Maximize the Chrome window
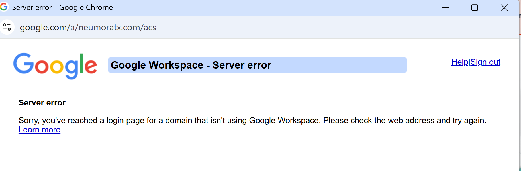Screen dimensions: 521x171 coord(475,8)
